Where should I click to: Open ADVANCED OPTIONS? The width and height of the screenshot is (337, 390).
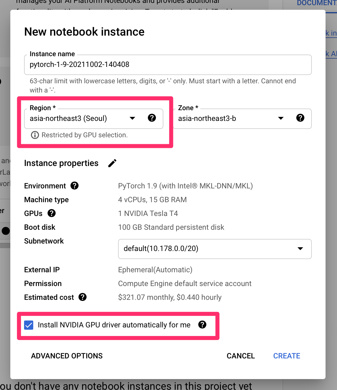tap(67, 356)
